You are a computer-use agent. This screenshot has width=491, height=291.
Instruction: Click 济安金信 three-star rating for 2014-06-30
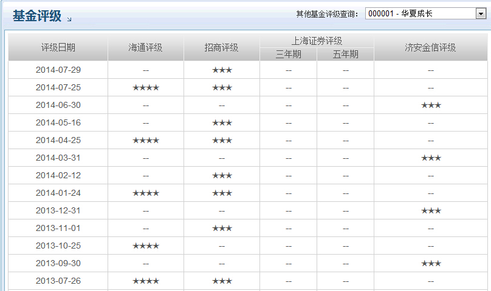[431, 105]
